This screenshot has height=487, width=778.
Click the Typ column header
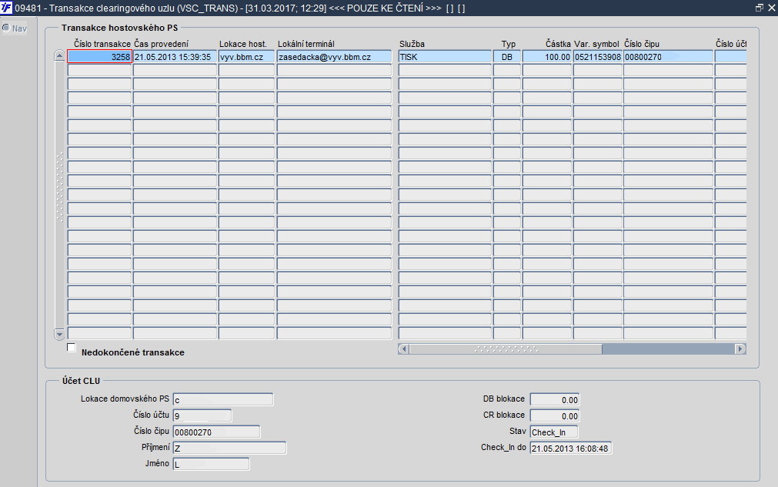point(509,44)
